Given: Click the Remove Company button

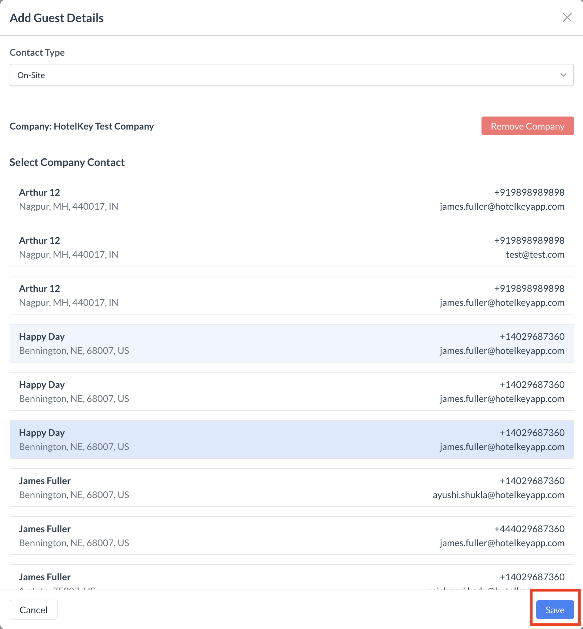Looking at the screenshot, I should tap(527, 126).
